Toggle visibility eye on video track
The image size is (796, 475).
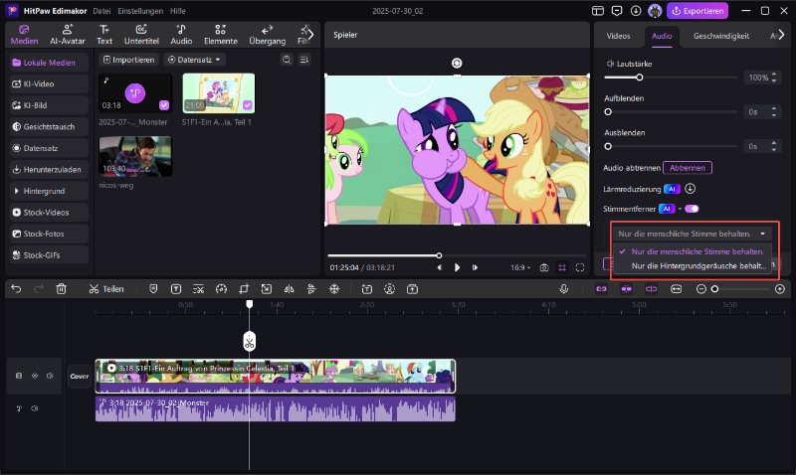[x=35, y=376]
